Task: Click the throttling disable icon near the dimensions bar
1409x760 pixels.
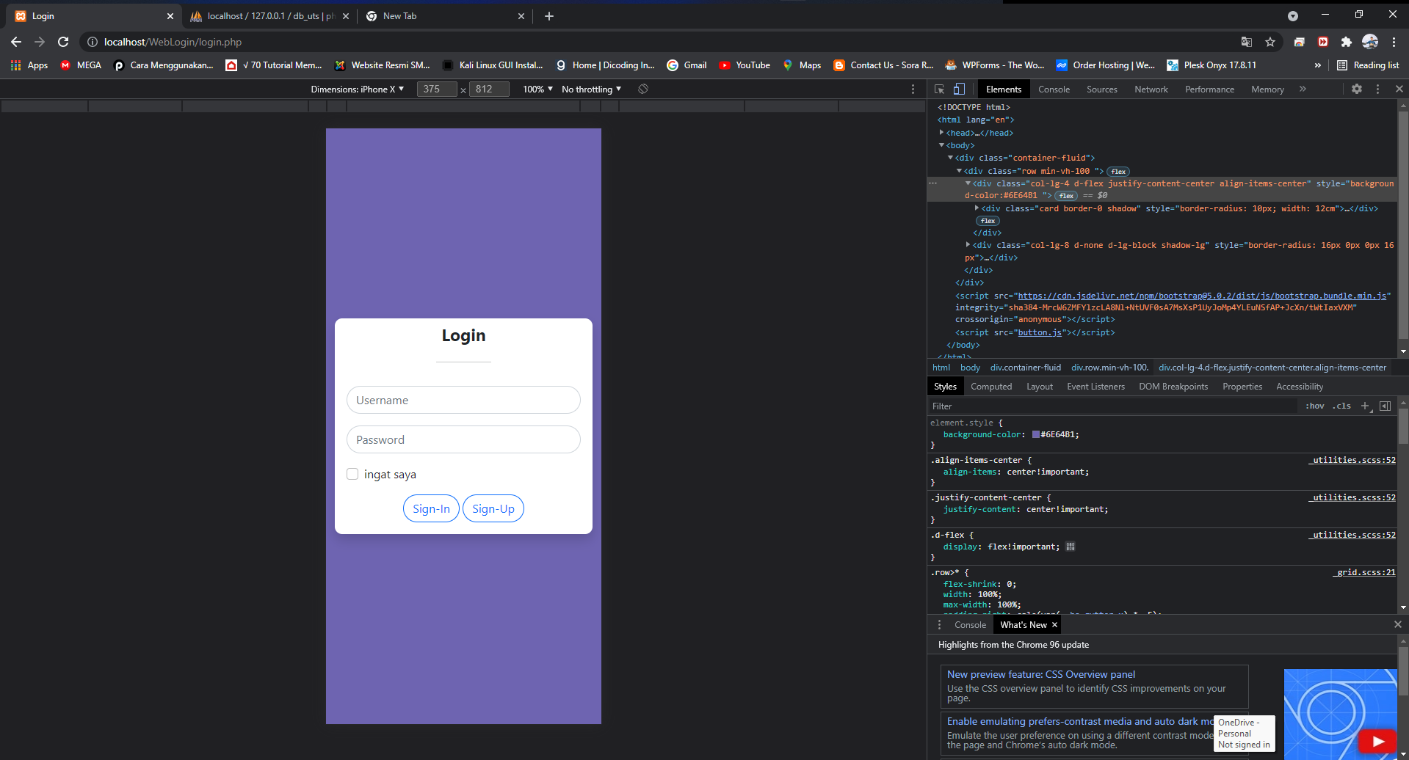Action: coord(642,89)
